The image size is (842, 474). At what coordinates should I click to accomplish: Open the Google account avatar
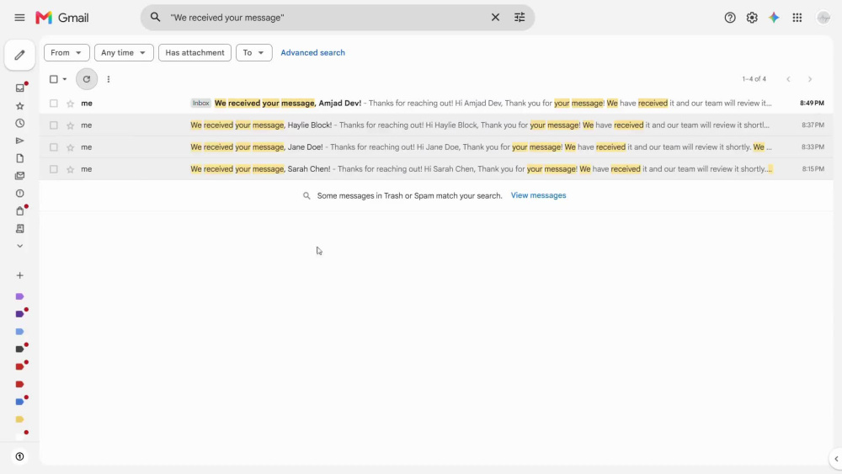tap(823, 18)
